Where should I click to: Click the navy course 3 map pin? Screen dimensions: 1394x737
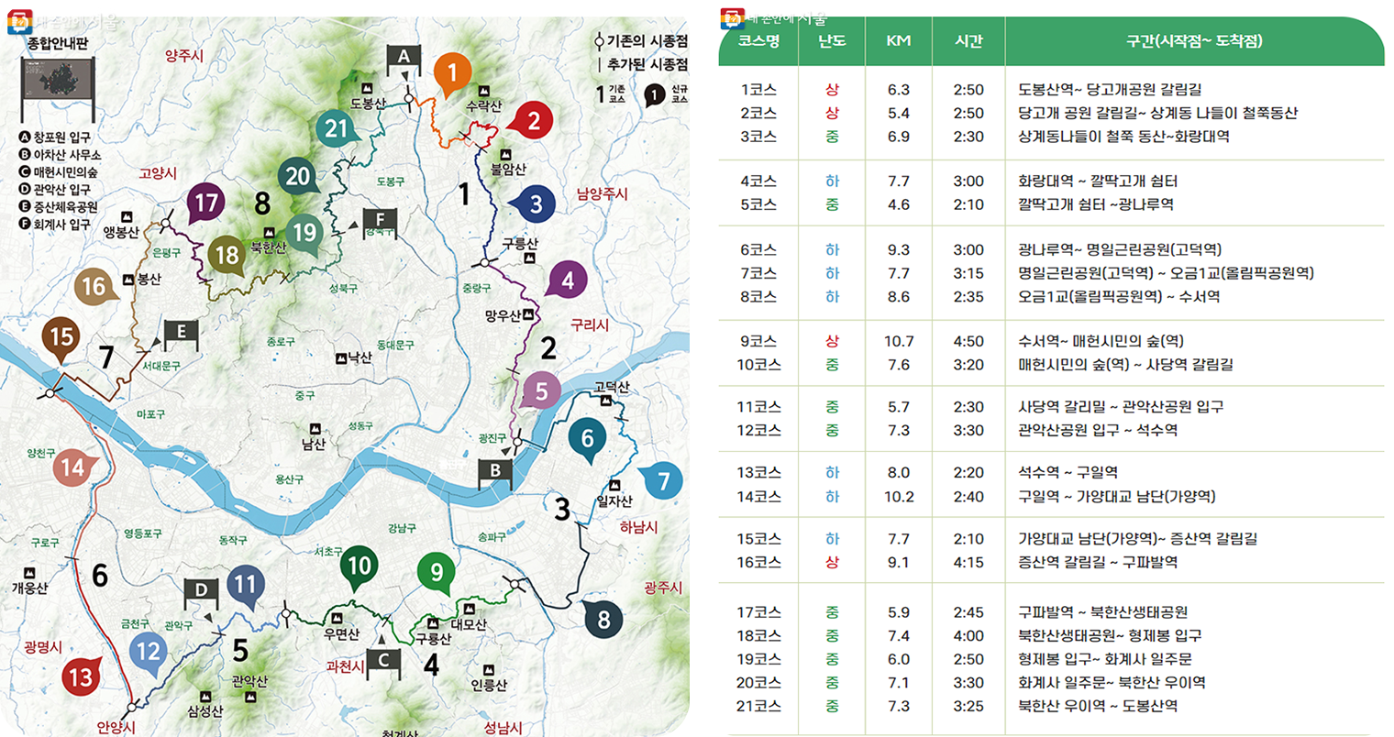click(535, 203)
